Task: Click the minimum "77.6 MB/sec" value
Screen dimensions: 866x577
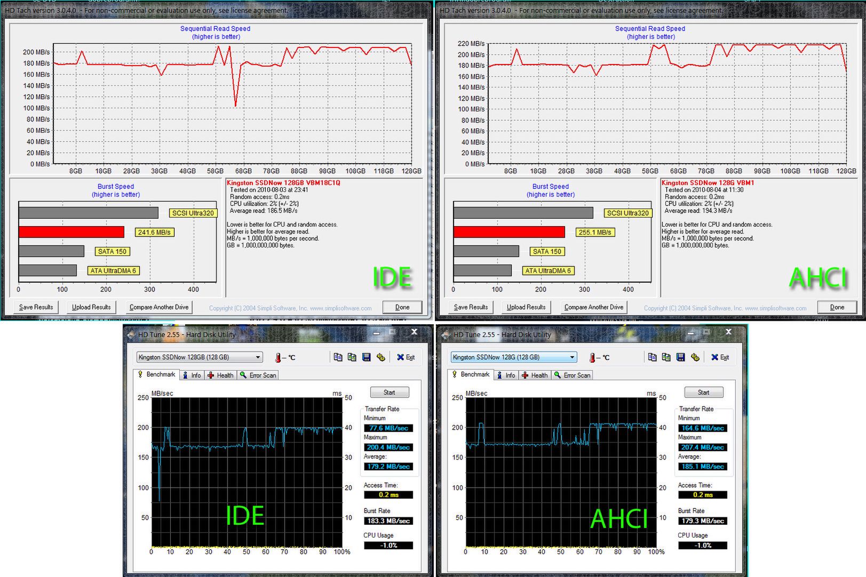Action: [x=388, y=428]
